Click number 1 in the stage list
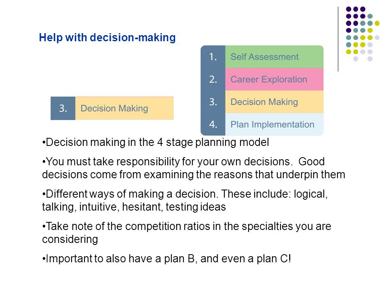This screenshot has width=388, height=291. [213, 57]
